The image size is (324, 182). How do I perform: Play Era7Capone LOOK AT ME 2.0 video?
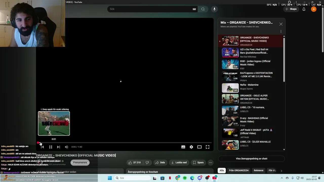[250, 76]
